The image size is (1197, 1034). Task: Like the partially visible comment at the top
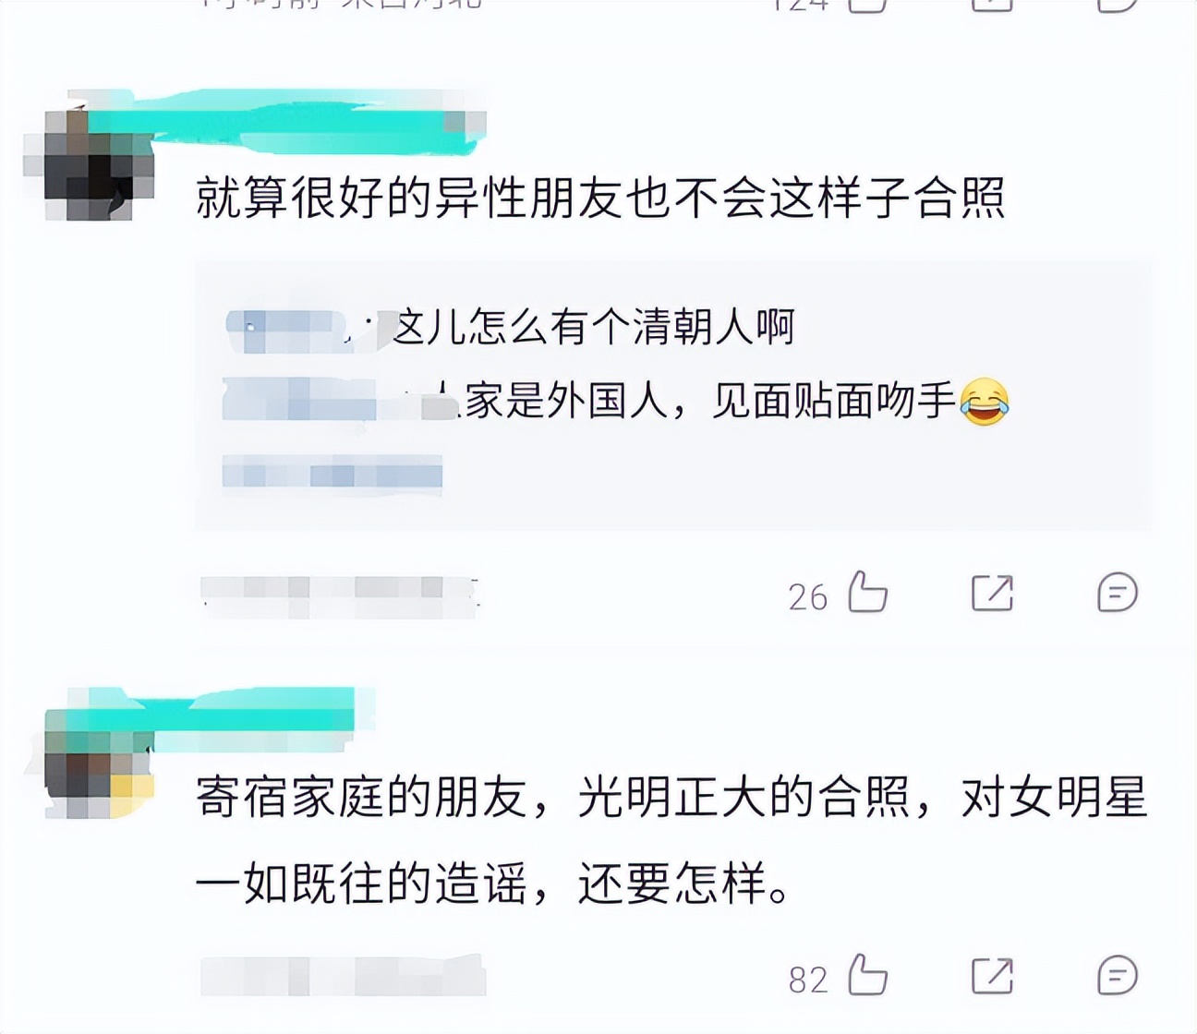tap(867, 5)
